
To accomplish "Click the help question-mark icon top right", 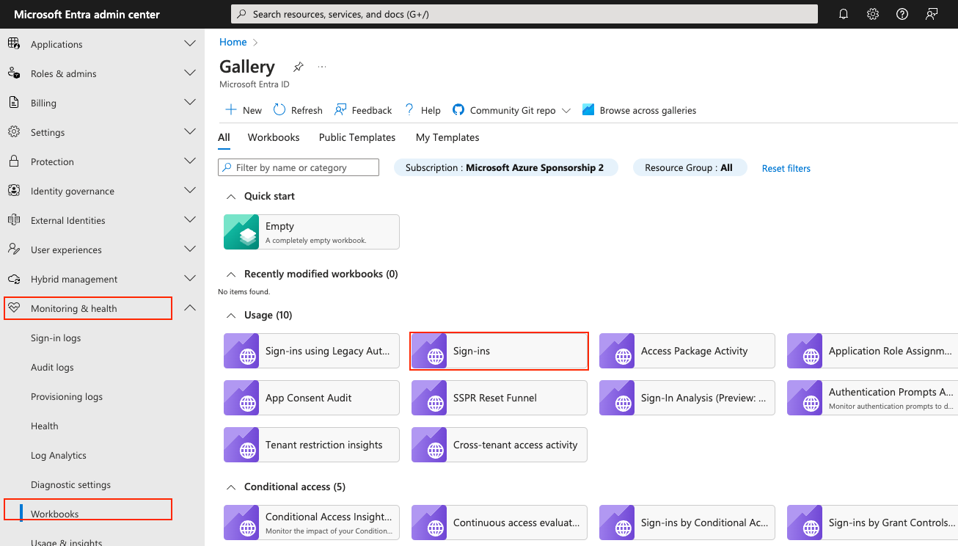I will pyautogui.click(x=902, y=13).
